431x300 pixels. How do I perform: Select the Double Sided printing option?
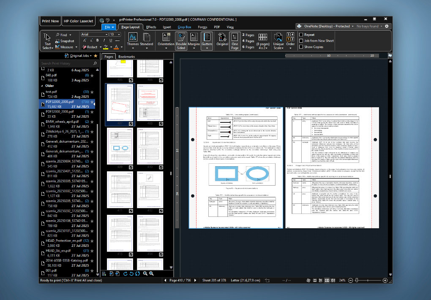click(181, 41)
